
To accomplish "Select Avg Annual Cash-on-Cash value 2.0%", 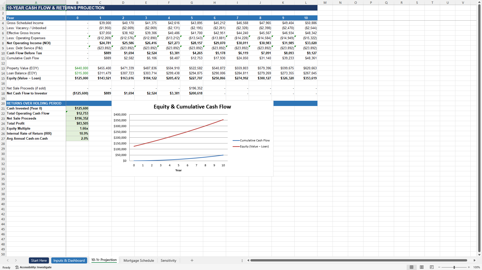I will tap(77, 138).
